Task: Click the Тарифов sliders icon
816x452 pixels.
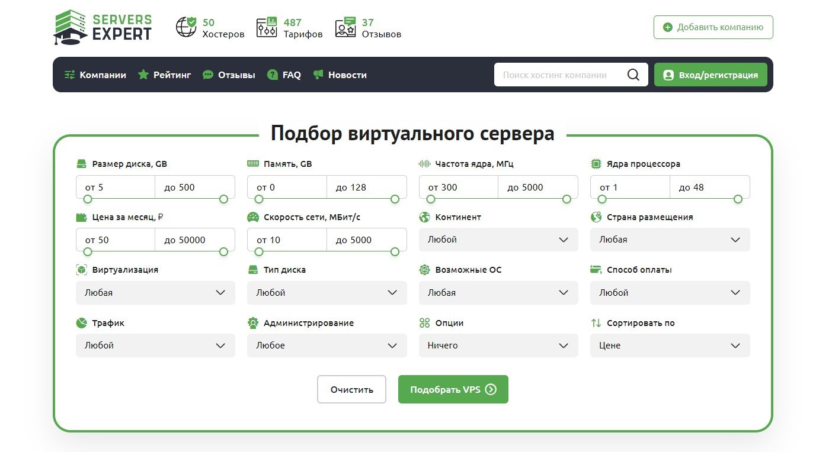Action: [267, 27]
